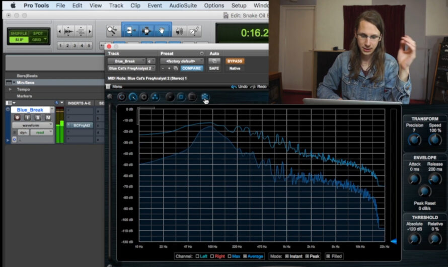Enable the Right channel checkbox
This screenshot has width=448, height=267.
(212, 256)
